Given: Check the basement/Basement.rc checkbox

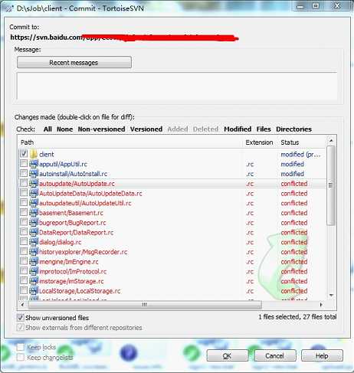Looking at the screenshot, I should (x=24, y=212).
